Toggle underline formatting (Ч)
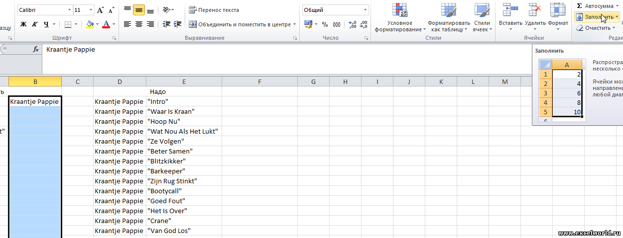This screenshot has height=238, width=623. pos(46,24)
